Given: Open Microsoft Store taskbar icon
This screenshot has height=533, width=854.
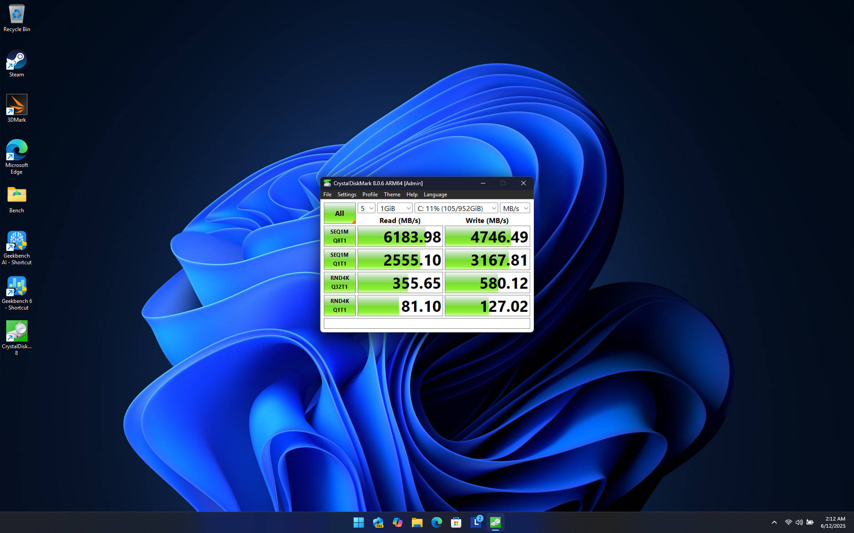Looking at the screenshot, I should click(456, 522).
